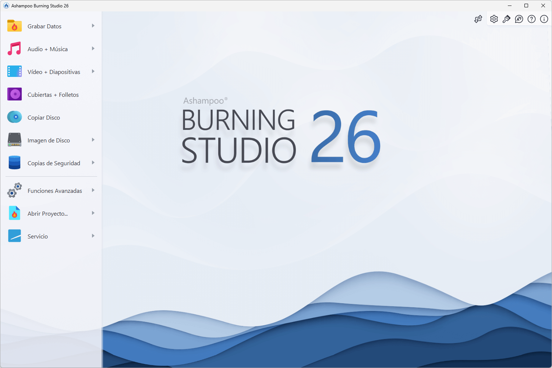The width and height of the screenshot is (552, 368).
Task: Click the blue Copiar Disco disc icon
Action: coord(14,117)
